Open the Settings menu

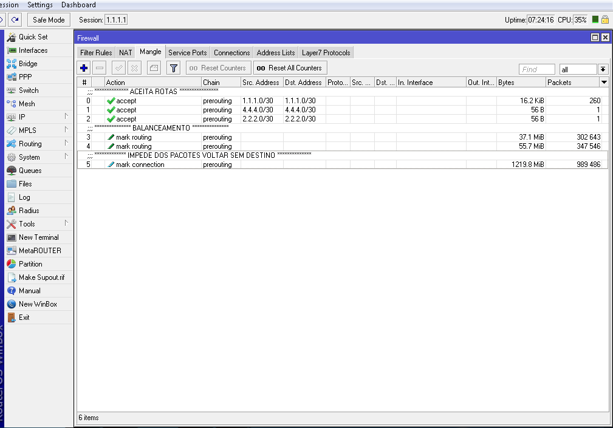40,5
